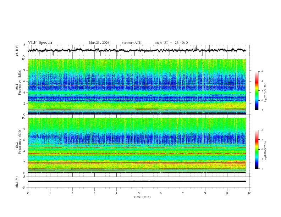
Task: Click the "Time (min)" x-axis label
Action: (142, 197)
